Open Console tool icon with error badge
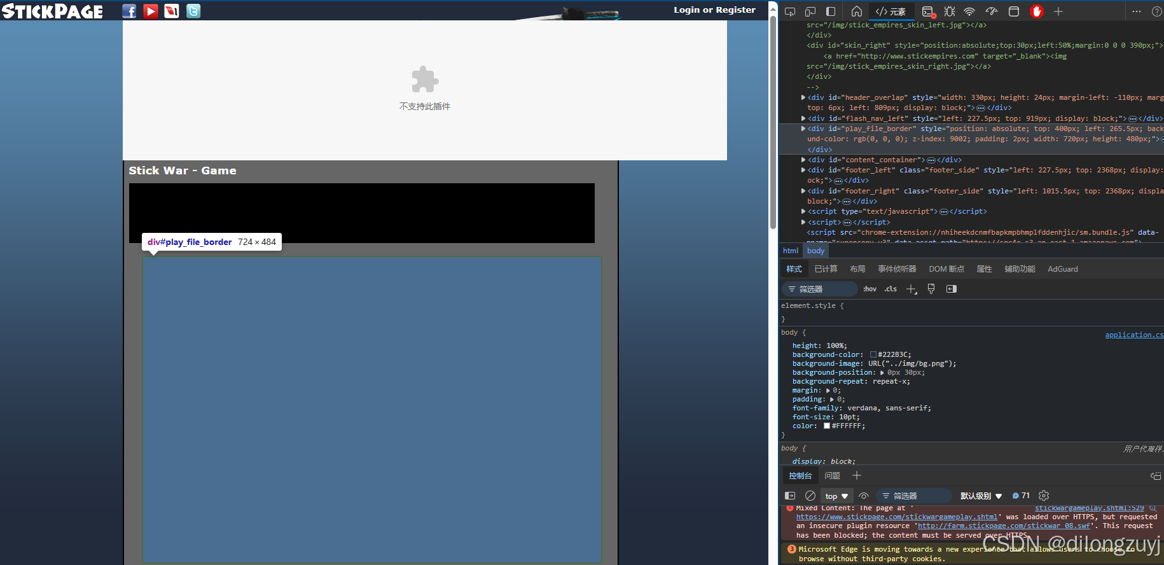Screen dimensions: 1164x565 (x=928, y=11)
